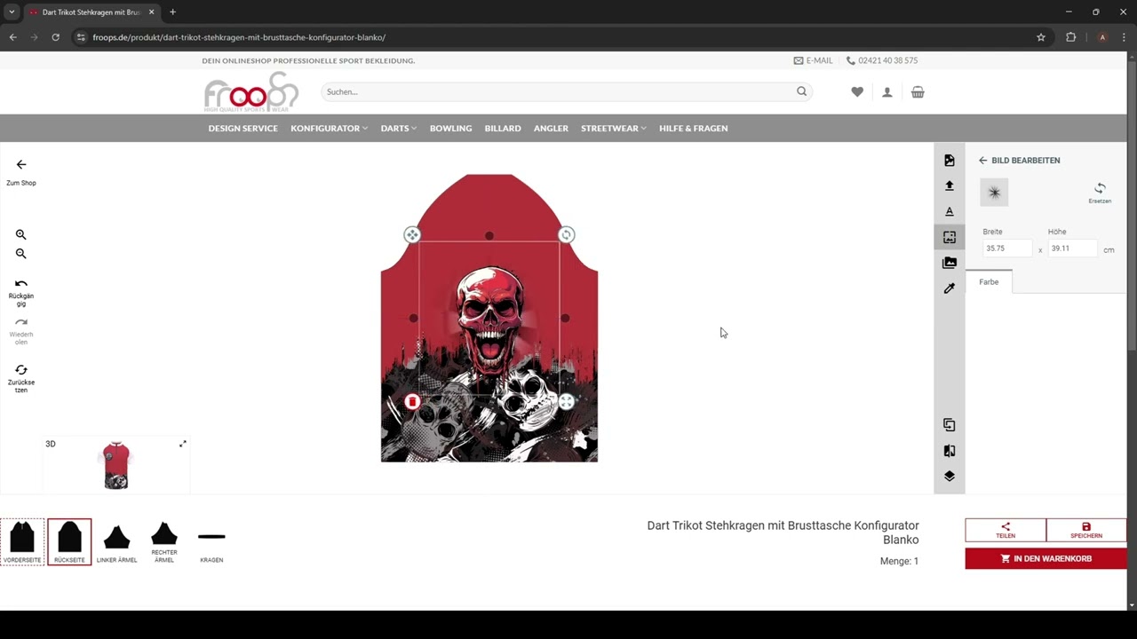
Task: Click the E-Mail contact link
Action: pos(814,60)
